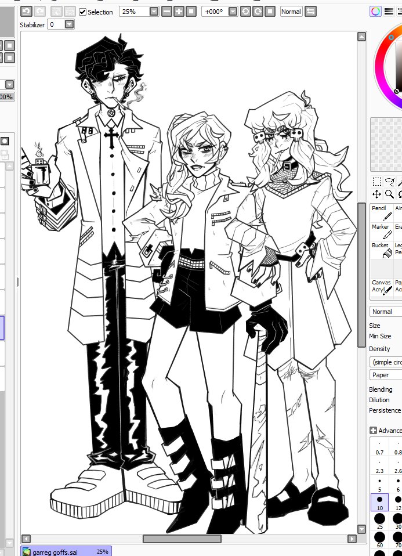Select brush size 60

click(379, 540)
